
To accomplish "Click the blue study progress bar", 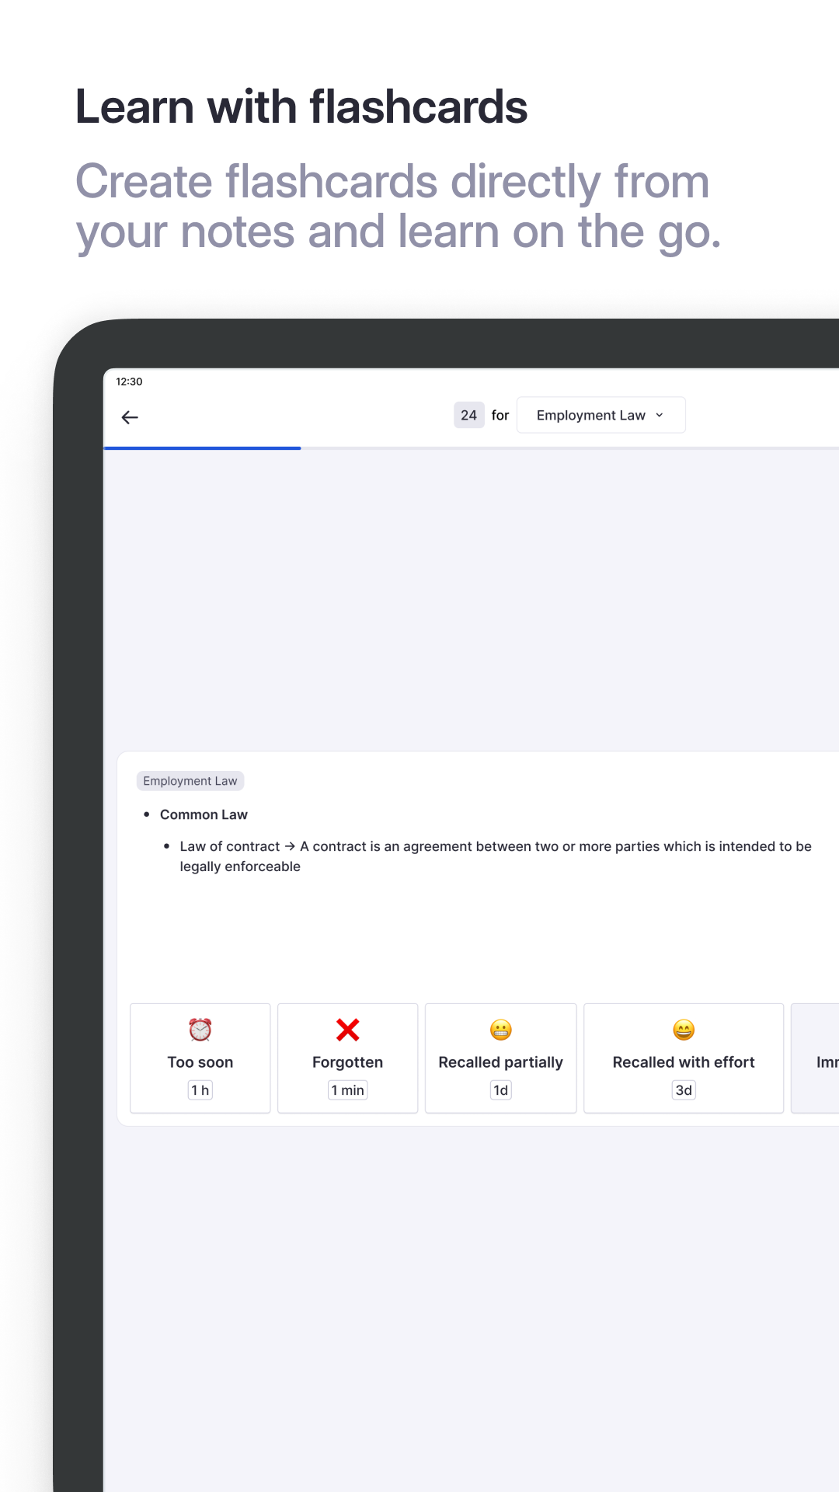I will (x=202, y=448).
